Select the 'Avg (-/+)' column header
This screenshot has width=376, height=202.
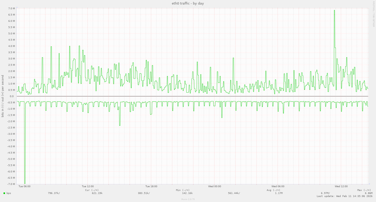273,190
